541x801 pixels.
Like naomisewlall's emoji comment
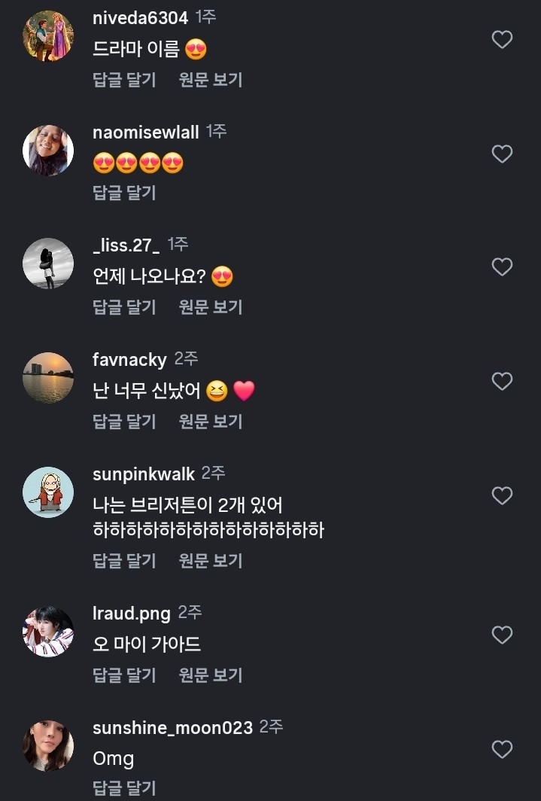tap(502, 154)
